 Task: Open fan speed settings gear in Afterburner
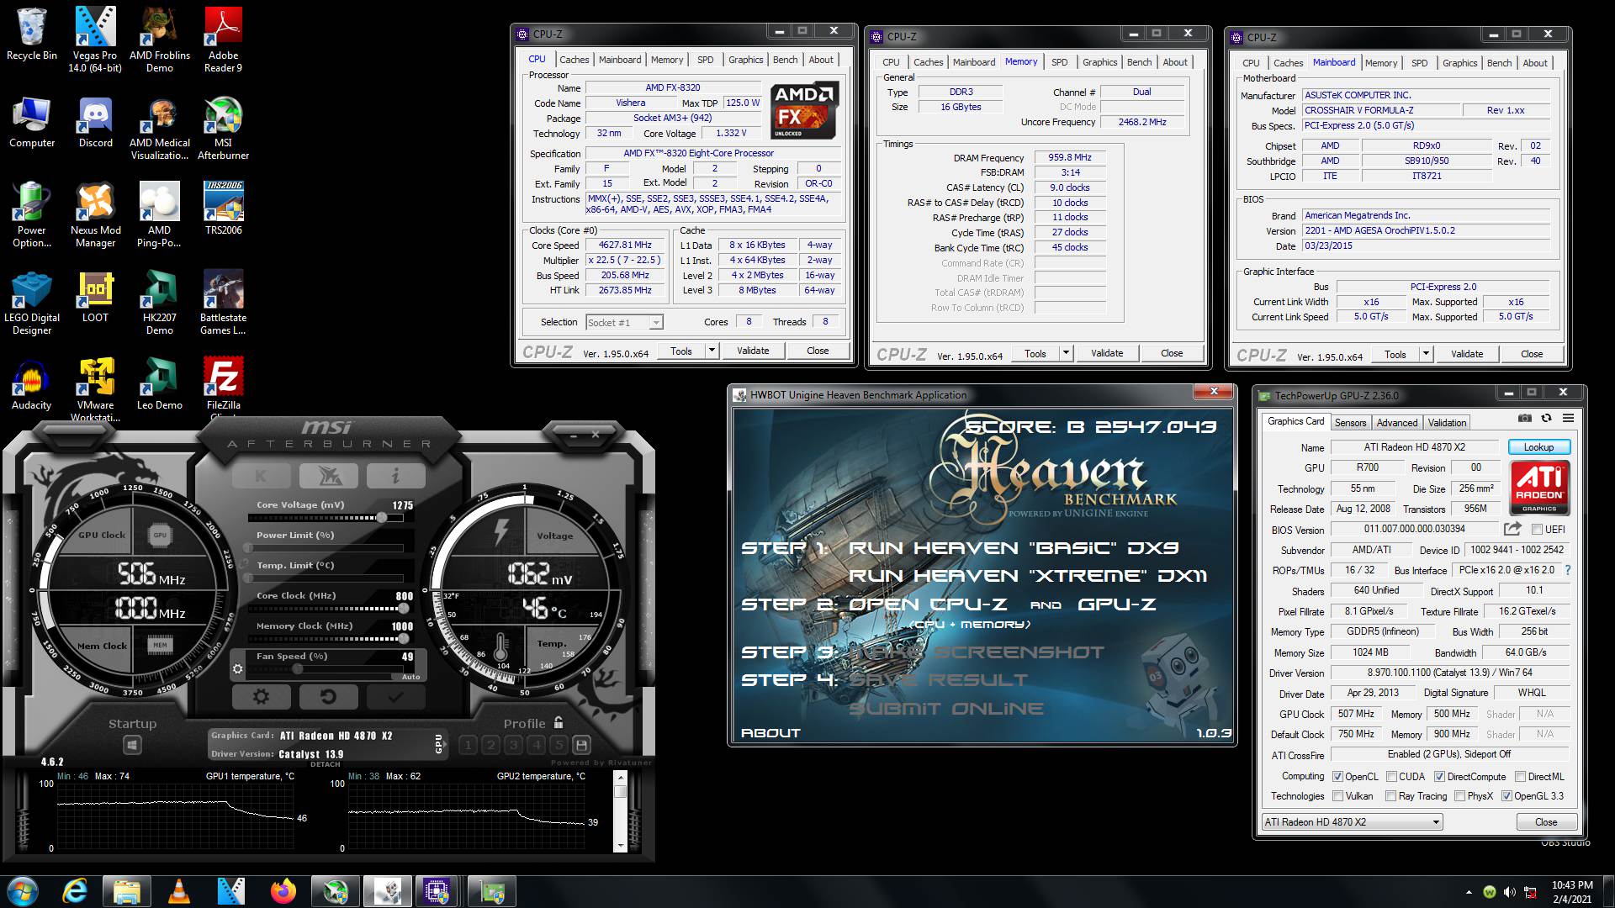point(238,669)
